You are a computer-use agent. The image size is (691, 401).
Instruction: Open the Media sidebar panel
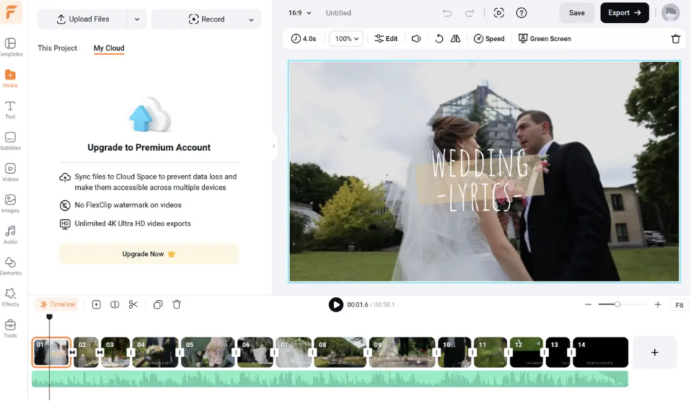10,79
